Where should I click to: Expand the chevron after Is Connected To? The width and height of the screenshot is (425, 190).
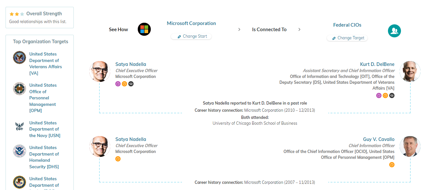299,29
